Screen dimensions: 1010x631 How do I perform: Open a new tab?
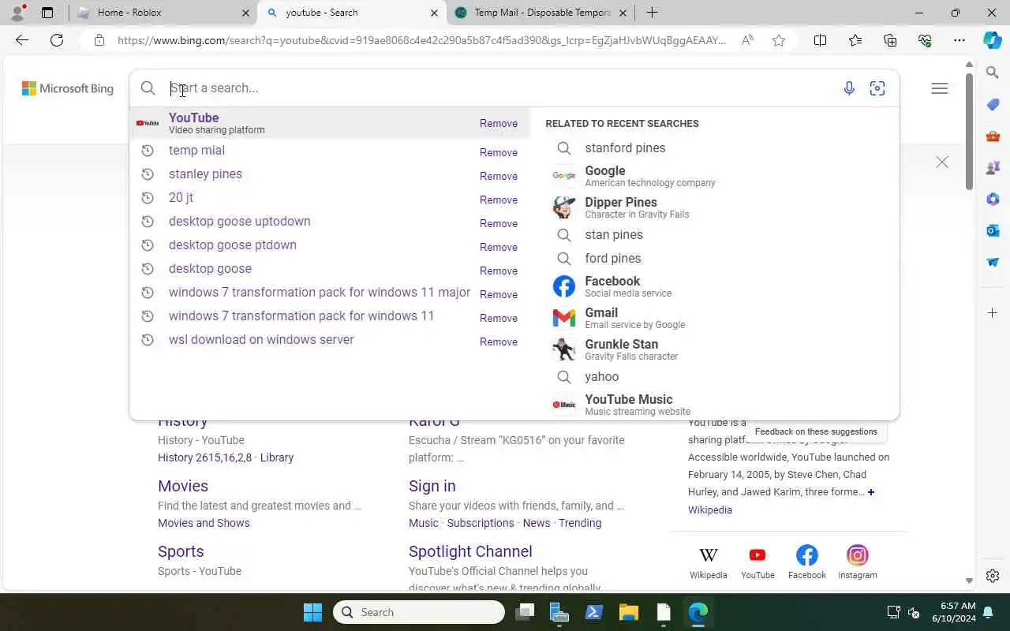tap(652, 13)
